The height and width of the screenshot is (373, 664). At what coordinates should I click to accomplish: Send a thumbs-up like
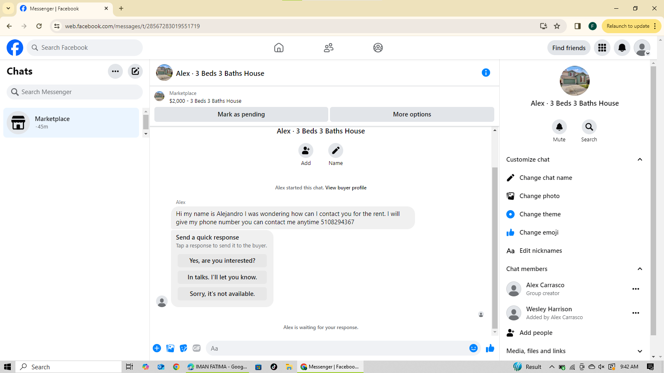tap(490, 348)
